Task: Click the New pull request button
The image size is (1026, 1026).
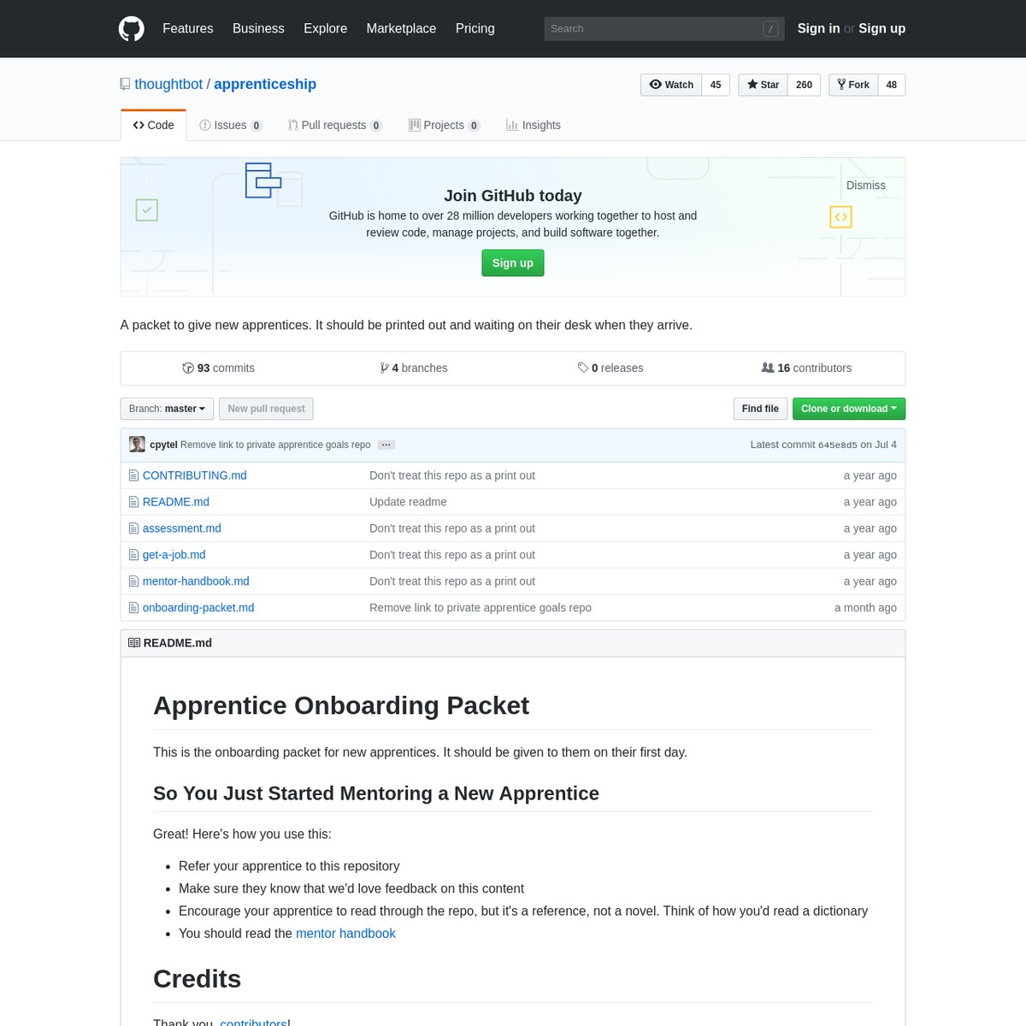Action: 266,409
